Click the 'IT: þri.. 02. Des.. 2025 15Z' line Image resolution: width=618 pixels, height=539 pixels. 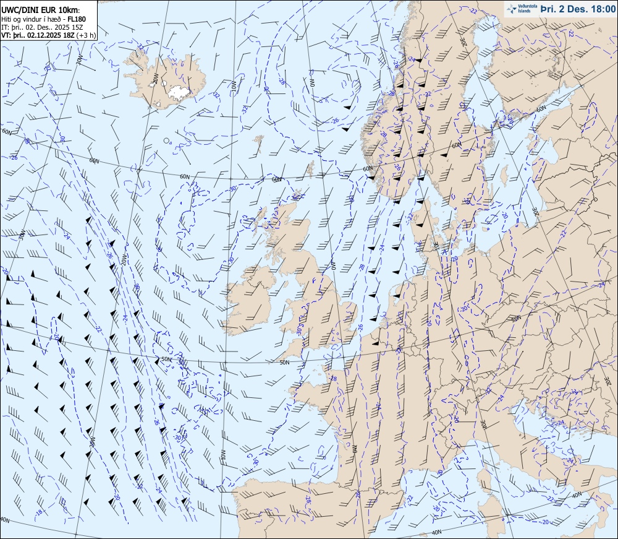(42, 27)
